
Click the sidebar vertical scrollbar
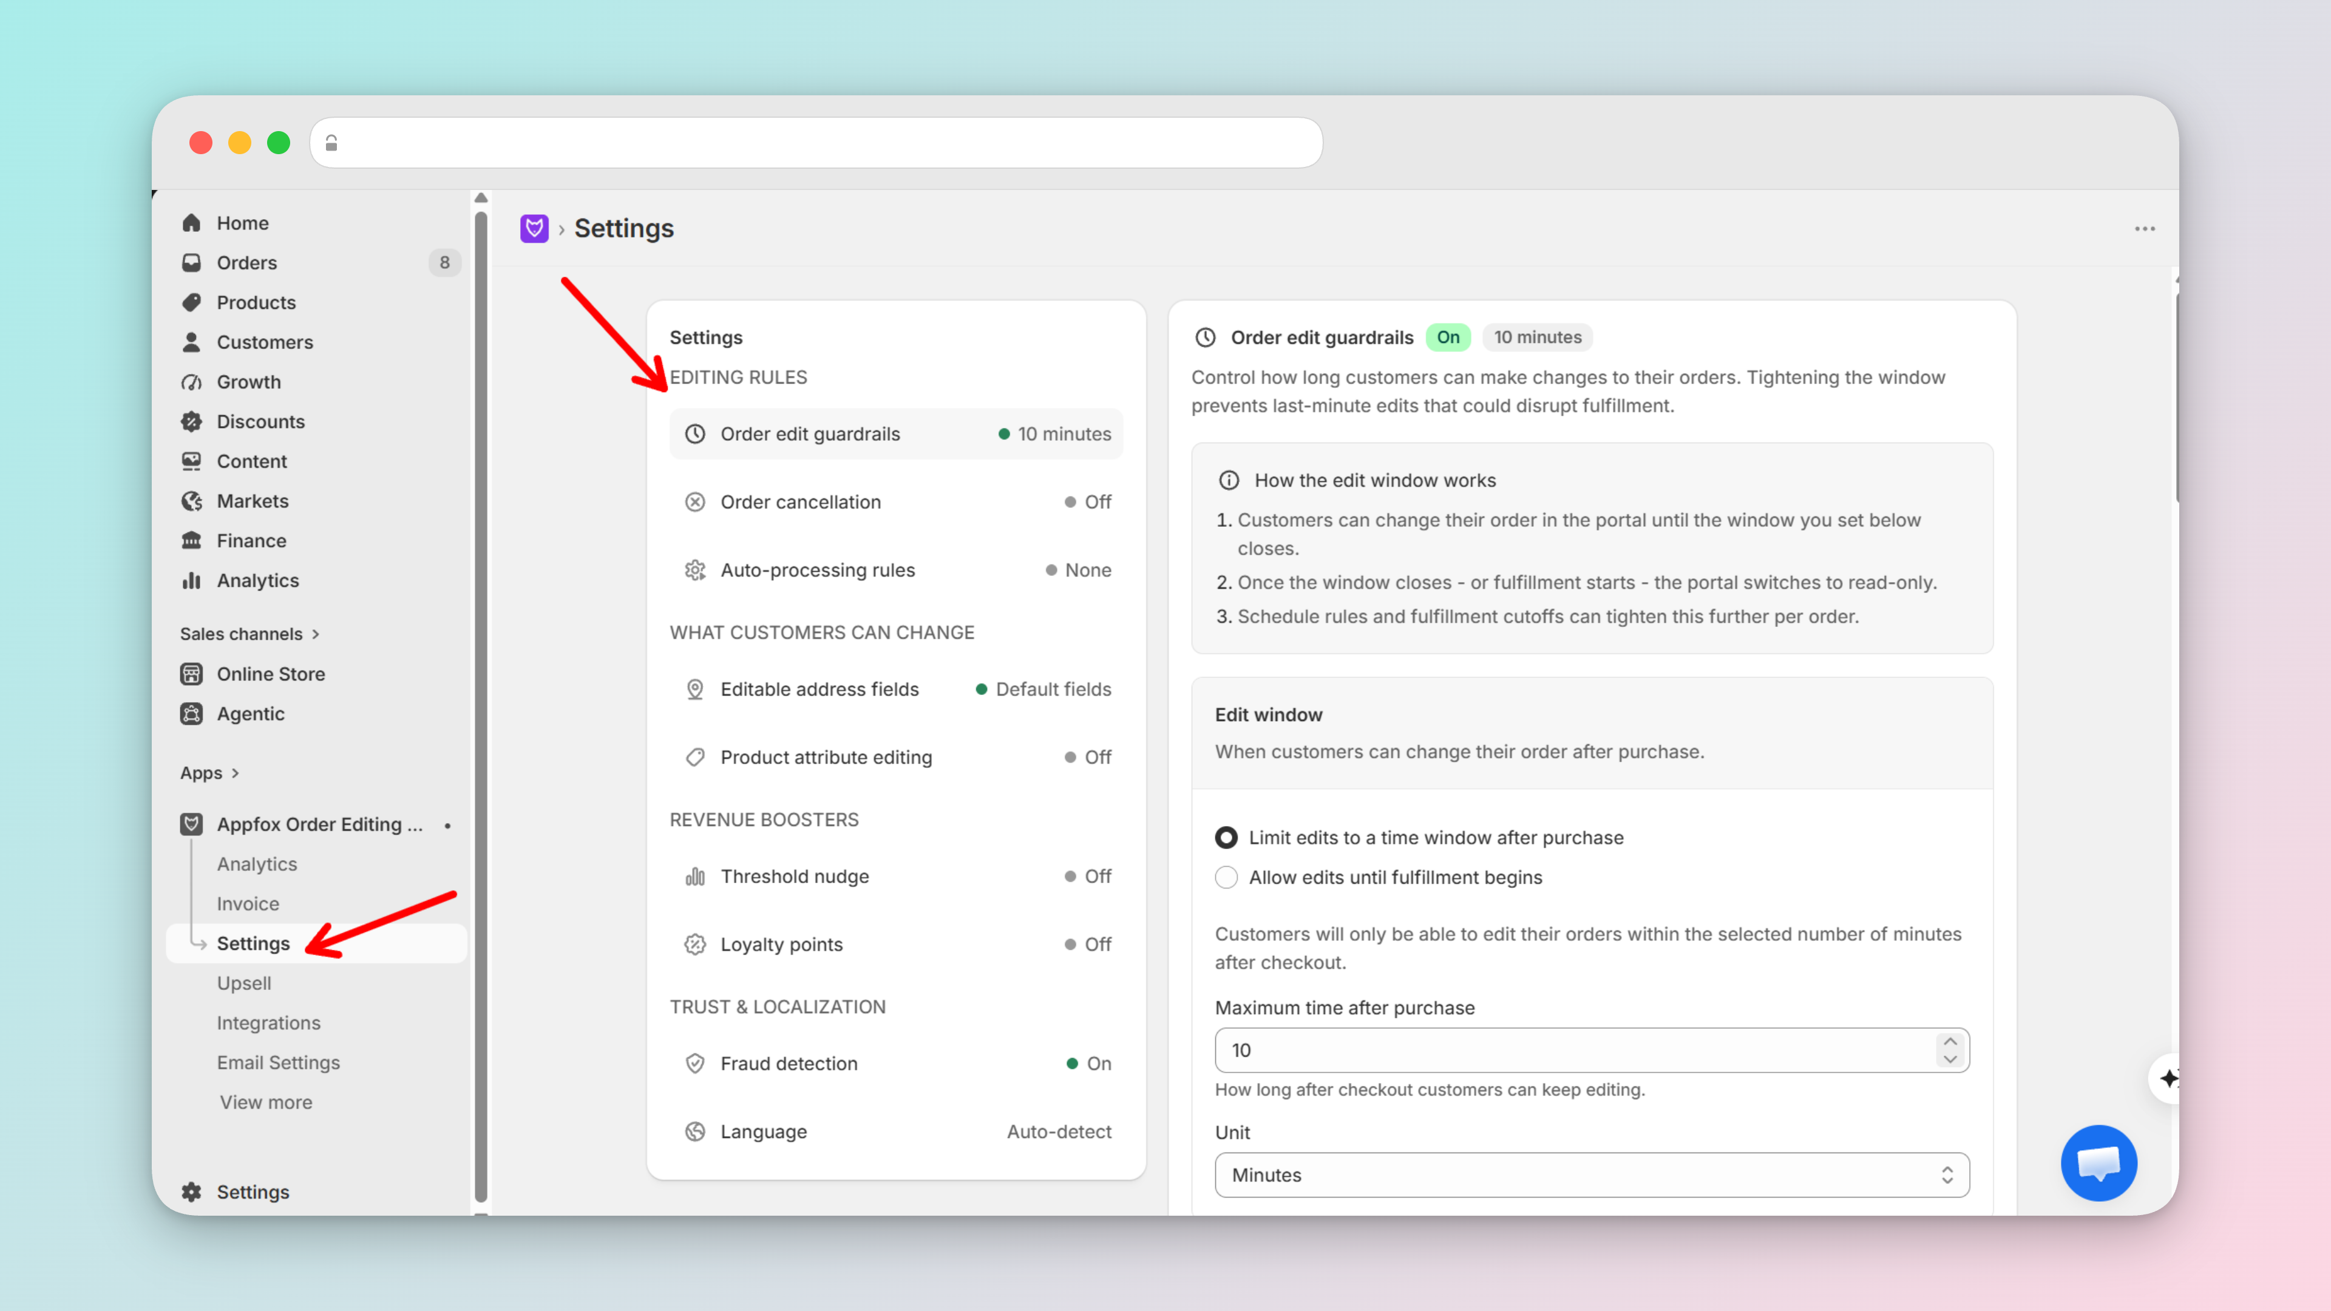coord(481,706)
